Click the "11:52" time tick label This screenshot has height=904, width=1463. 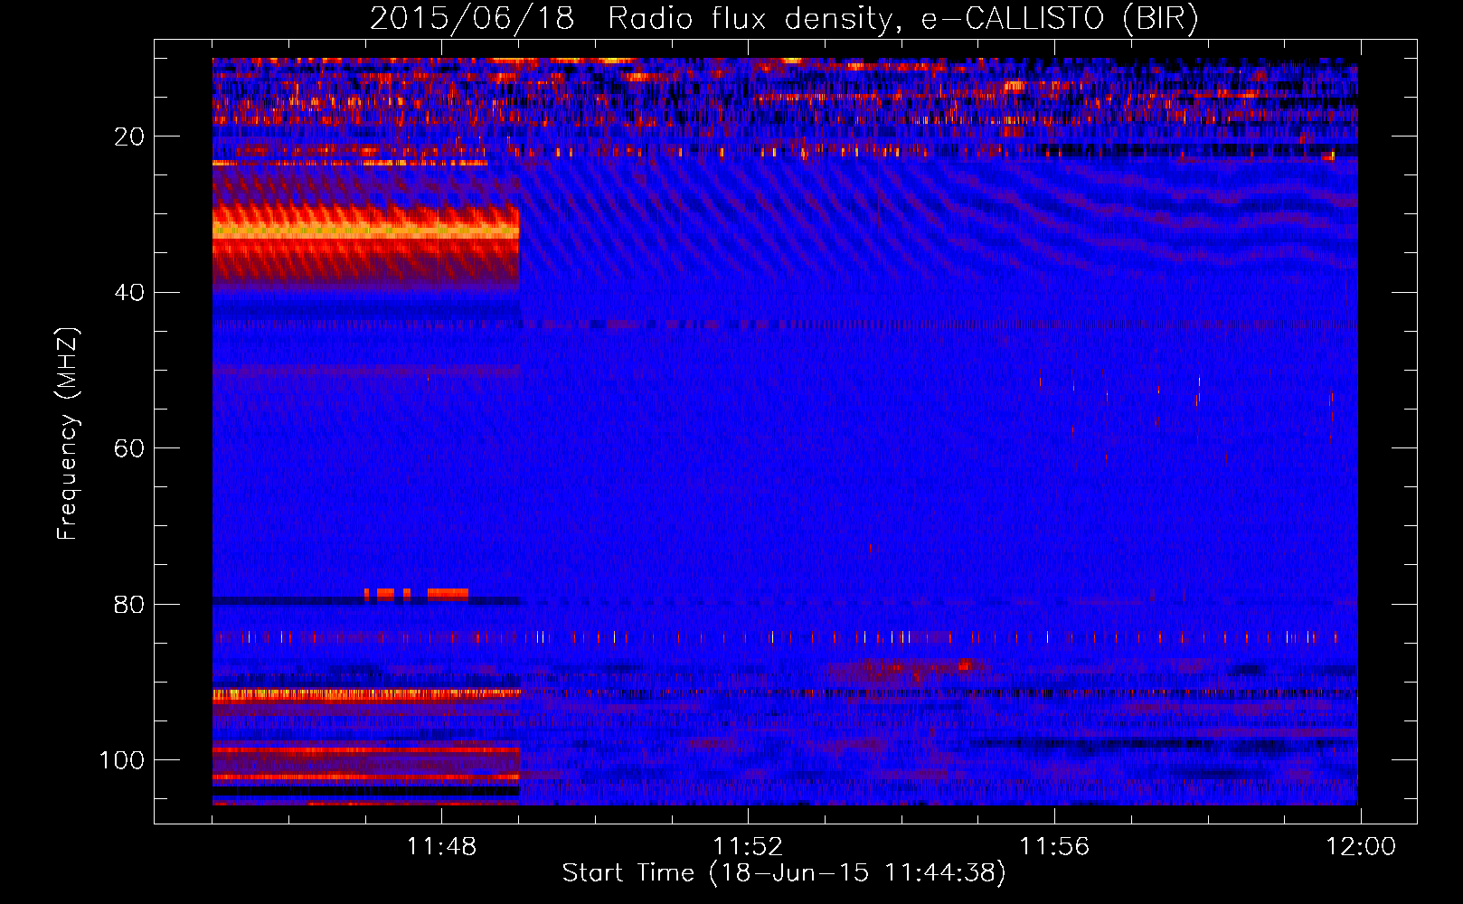point(748,847)
